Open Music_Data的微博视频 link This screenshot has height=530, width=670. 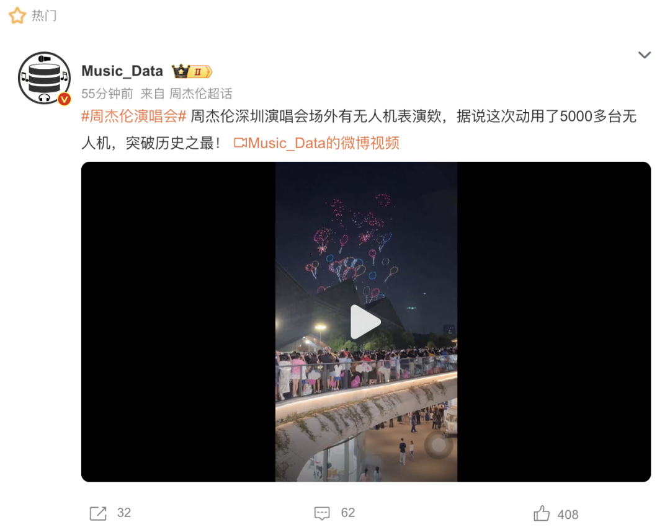[316, 143]
